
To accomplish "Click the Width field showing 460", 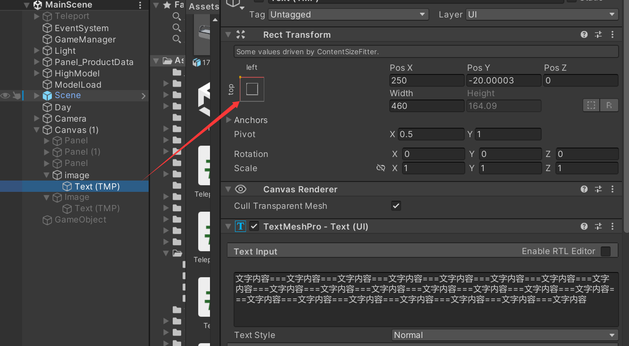I will (427, 106).
